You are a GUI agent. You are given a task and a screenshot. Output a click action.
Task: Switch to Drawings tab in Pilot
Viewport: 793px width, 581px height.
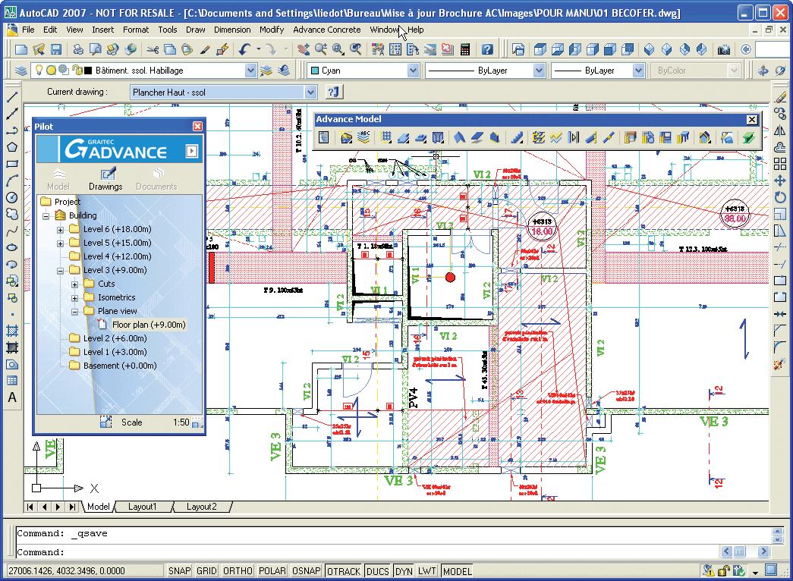tap(105, 180)
